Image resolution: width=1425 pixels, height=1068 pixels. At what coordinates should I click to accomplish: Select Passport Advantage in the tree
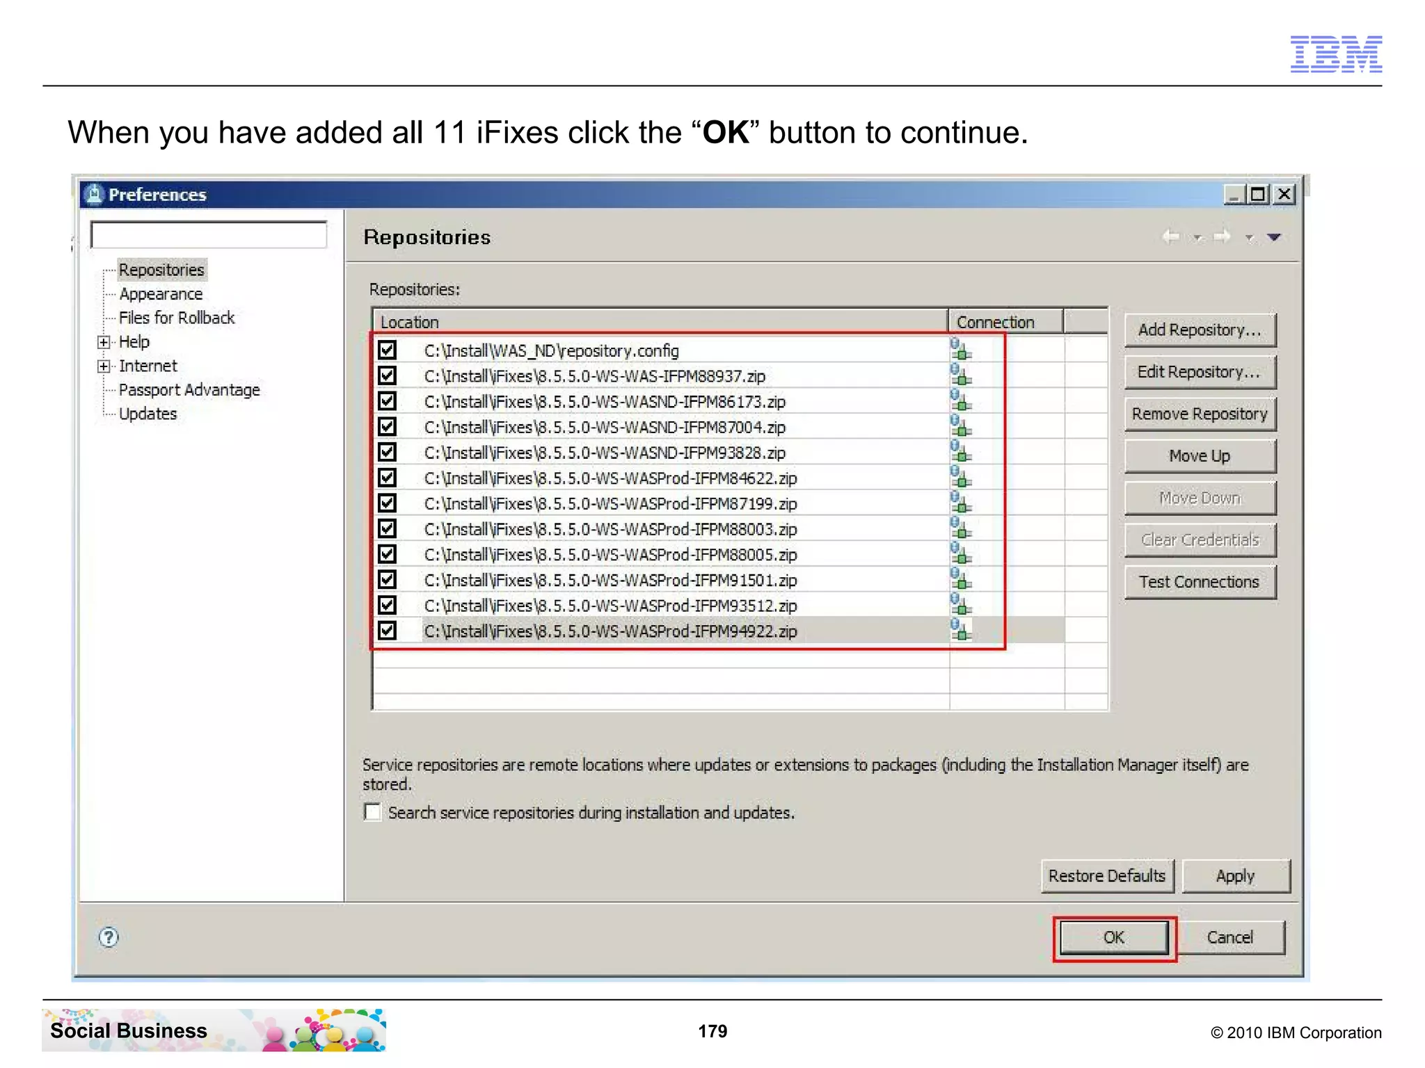[x=189, y=390]
